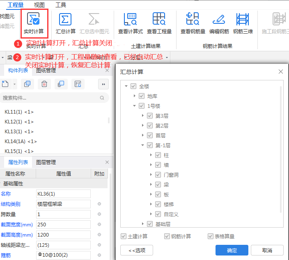Toggle the 自定义 checkbox

(158, 214)
